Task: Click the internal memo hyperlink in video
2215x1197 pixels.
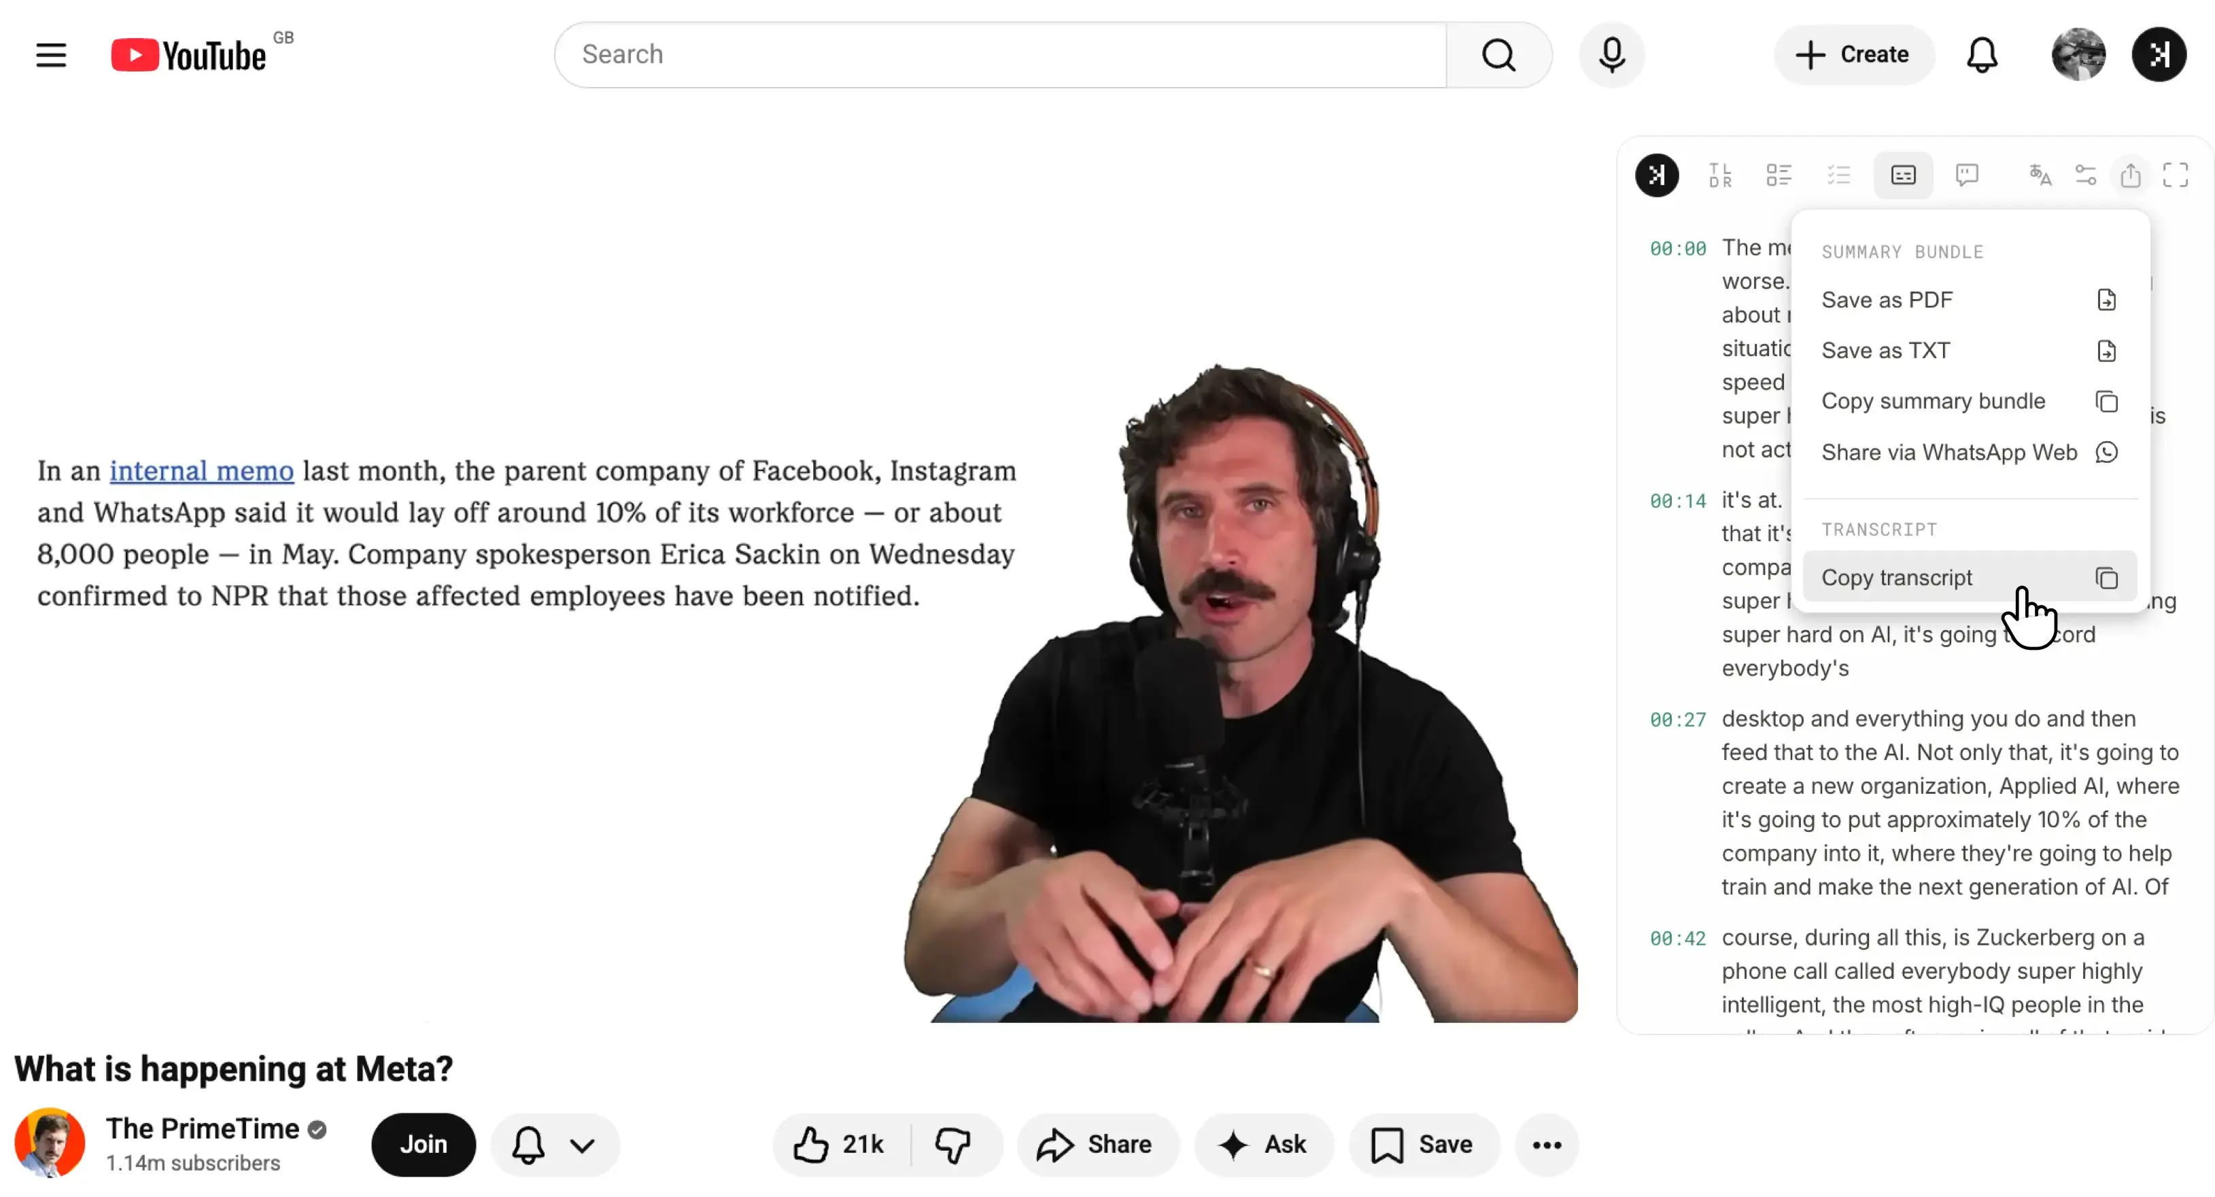Action: pyautogui.click(x=201, y=471)
